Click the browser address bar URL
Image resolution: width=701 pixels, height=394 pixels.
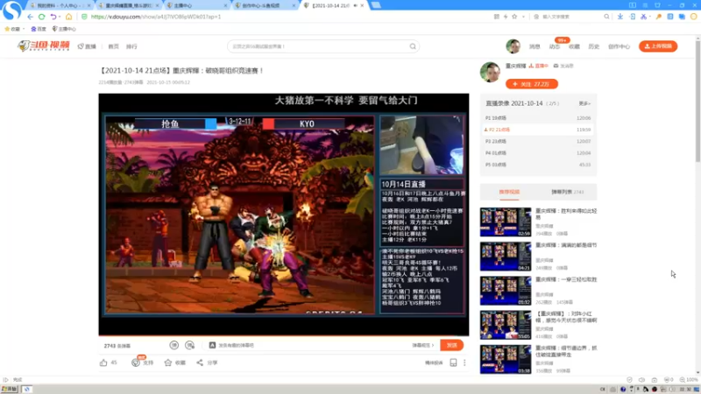click(156, 17)
